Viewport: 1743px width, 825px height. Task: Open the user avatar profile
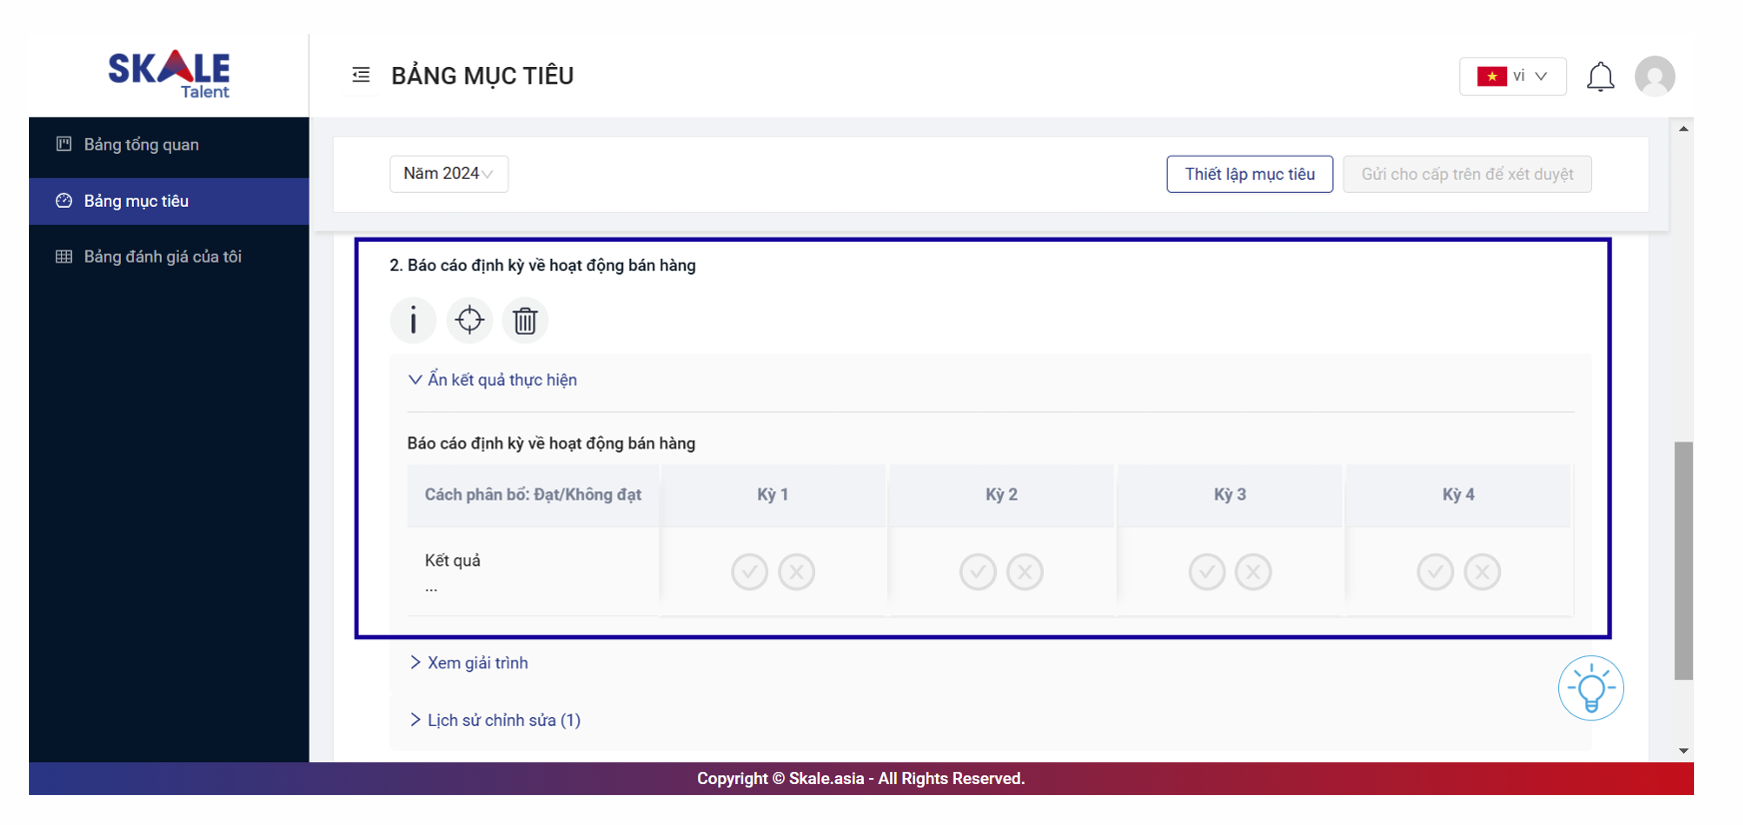tap(1654, 77)
